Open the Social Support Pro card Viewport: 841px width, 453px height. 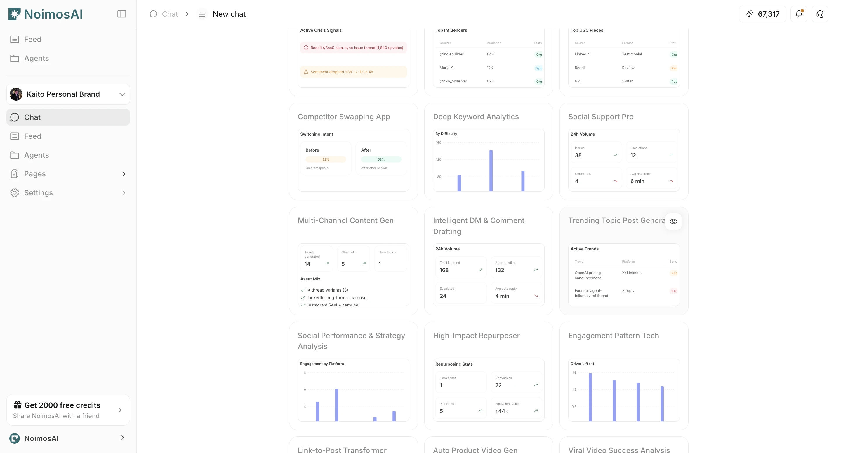[623, 152]
